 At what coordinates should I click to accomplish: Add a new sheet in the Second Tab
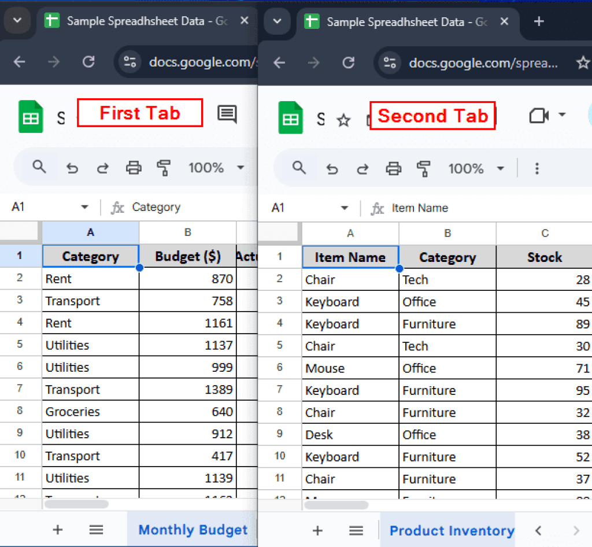[317, 530]
